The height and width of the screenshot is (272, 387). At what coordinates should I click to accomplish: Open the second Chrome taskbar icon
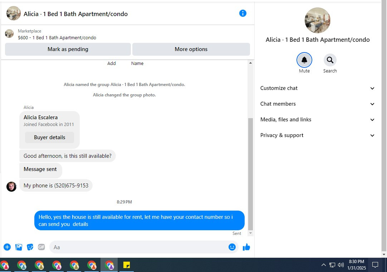(22, 265)
